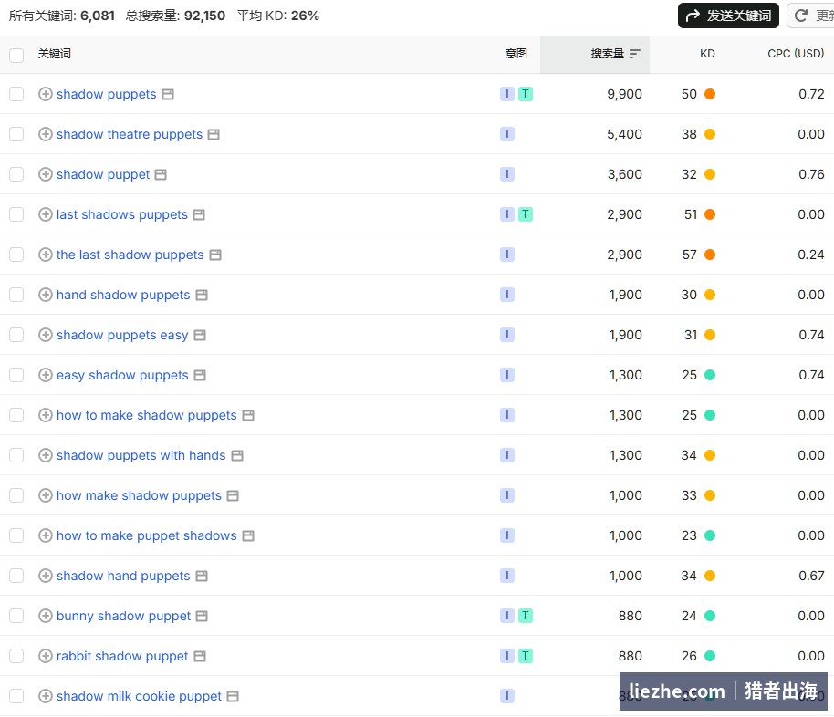Add 'hand shadow puppets' using plus icon
The image size is (834, 717).
(46, 295)
